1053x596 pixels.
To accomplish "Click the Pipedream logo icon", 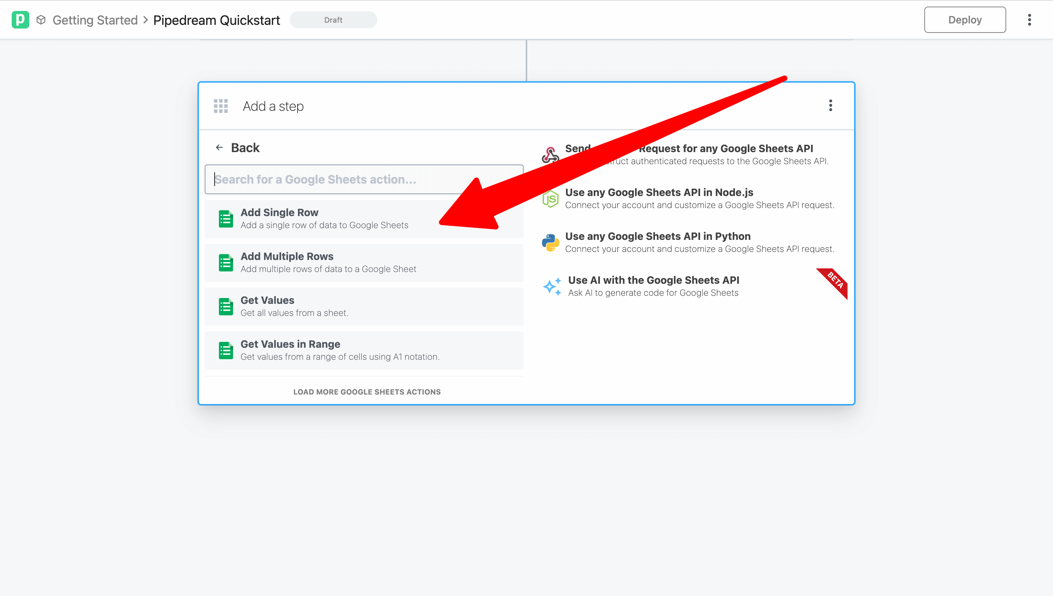I will 20,20.
